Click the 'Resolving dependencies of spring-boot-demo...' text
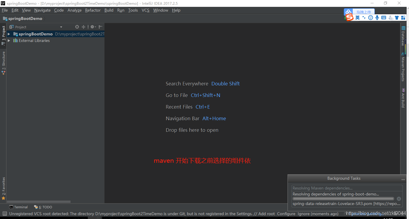The image size is (409, 219). (x=336, y=194)
